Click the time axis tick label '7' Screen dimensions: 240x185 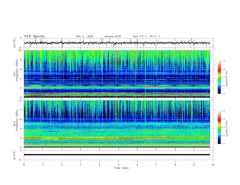pyautogui.click(x=156, y=165)
